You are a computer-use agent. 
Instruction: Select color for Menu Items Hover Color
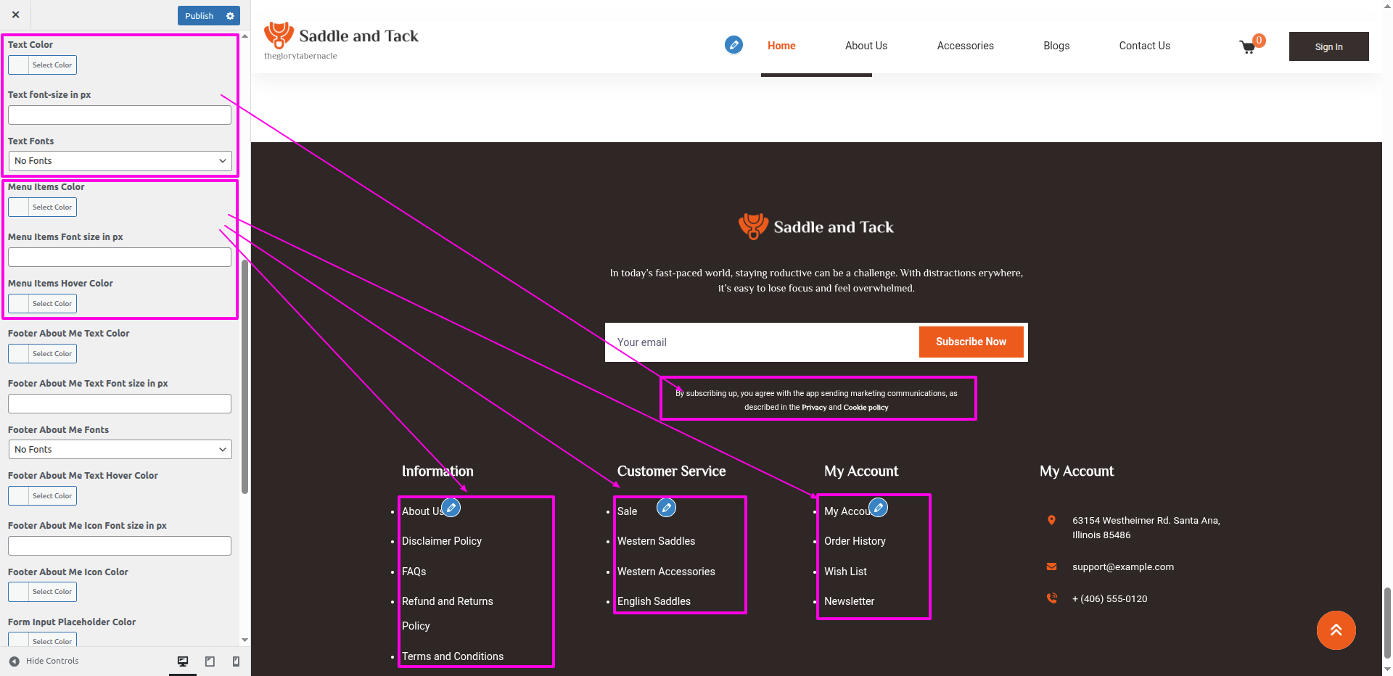point(43,304)
